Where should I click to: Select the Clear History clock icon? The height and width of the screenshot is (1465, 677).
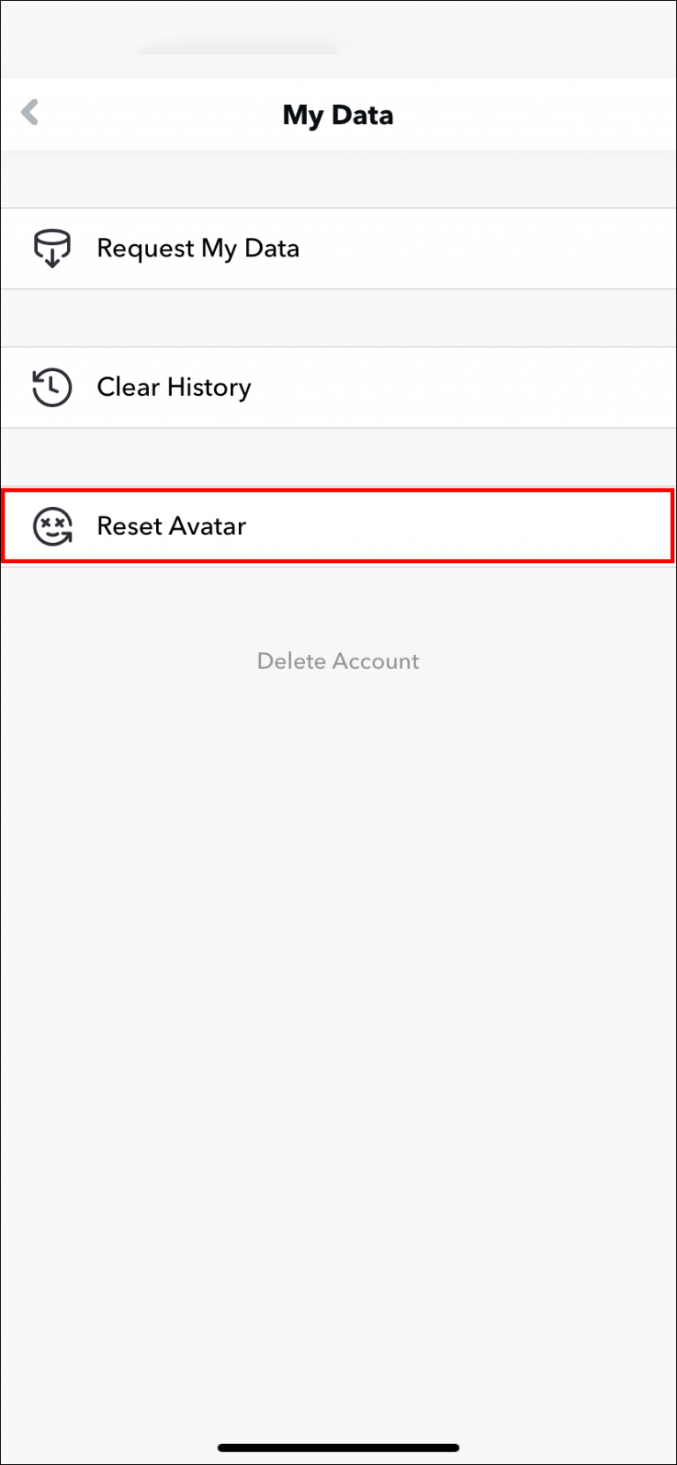click(x=52, y=387)
